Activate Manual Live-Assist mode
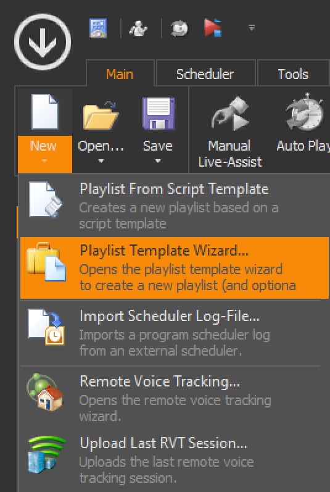 tap(230, 130)
